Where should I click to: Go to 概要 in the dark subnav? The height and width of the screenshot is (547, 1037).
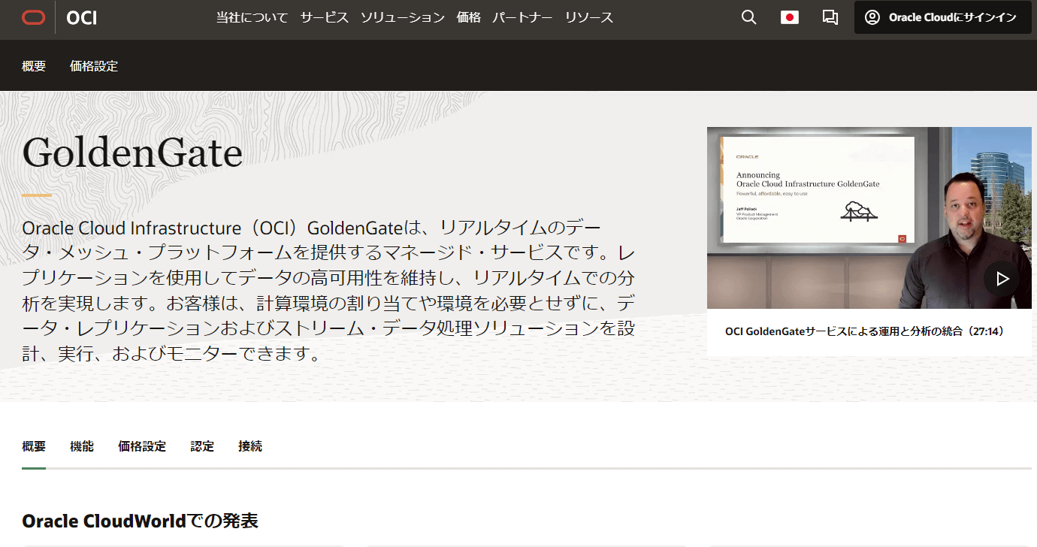coord(34,66)
